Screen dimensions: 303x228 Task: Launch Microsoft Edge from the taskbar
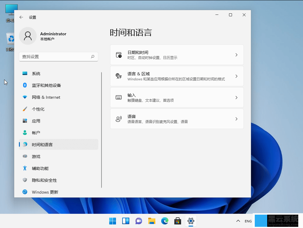(165, 221)
